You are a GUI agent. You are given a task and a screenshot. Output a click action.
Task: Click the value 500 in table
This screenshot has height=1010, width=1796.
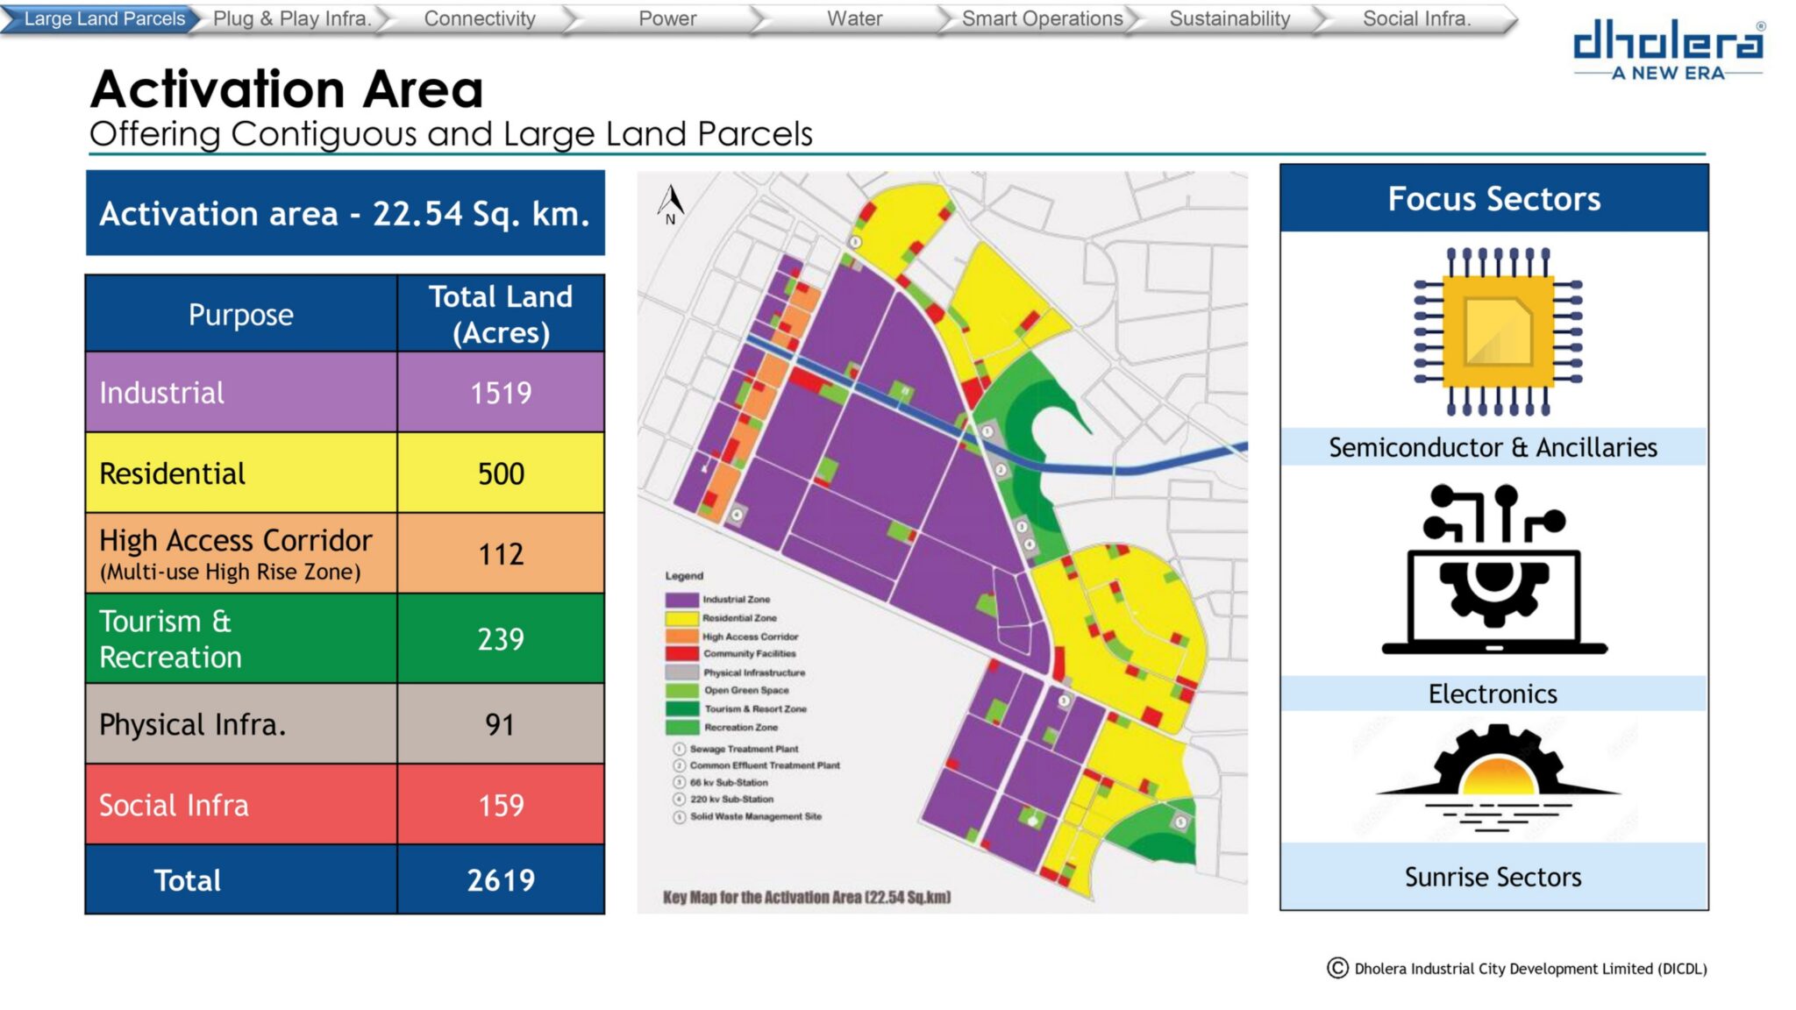(501, 473)
